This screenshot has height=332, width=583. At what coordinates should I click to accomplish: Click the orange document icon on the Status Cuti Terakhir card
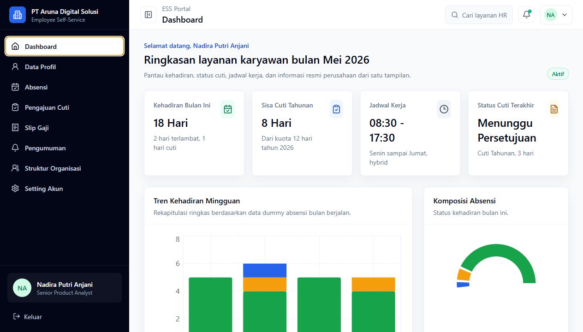(x=554, y=109)
